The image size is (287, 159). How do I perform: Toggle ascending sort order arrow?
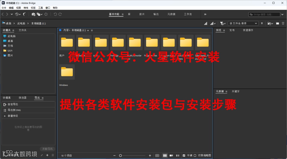[x=262, y=23]
